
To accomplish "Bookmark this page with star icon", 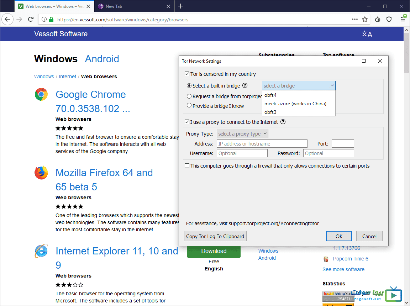I will 365,19.
